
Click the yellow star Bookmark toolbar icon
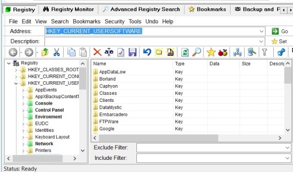211,52
